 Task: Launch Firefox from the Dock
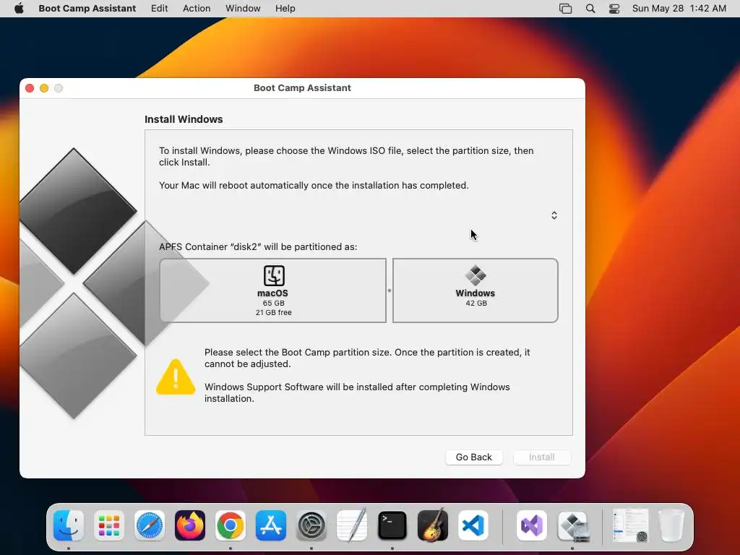(190, 525)
